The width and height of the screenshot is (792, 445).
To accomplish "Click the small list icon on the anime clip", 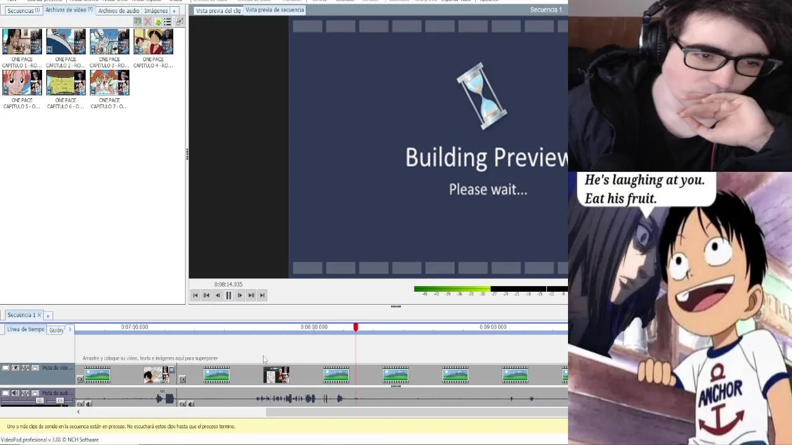I will [x=171, y=370].
